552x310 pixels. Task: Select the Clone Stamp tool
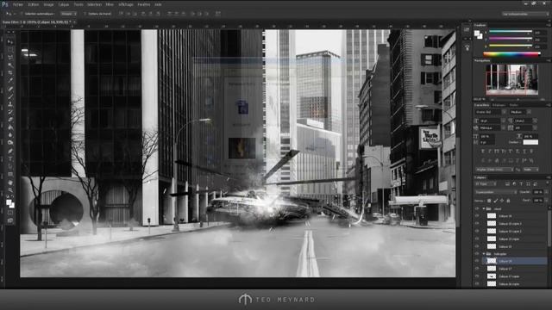coord(9,104)
